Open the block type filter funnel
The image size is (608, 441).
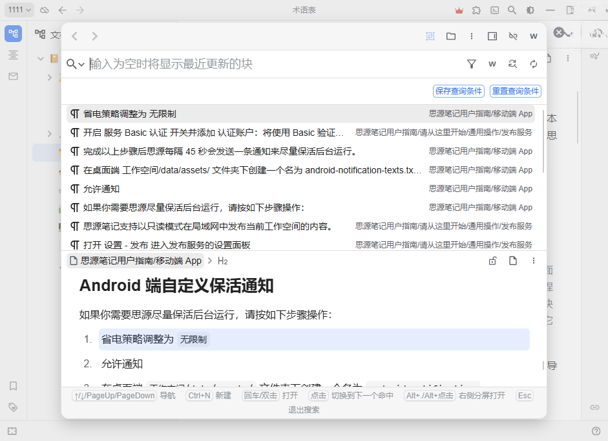click(472, 64)
